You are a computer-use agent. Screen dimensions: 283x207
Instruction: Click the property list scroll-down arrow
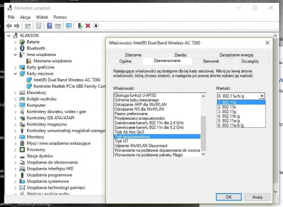(x=203, y=154)
